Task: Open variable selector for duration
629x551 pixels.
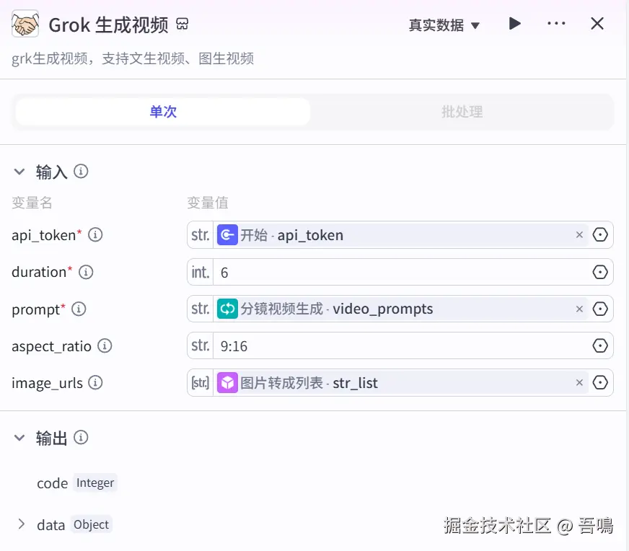Action: point(600,272)
